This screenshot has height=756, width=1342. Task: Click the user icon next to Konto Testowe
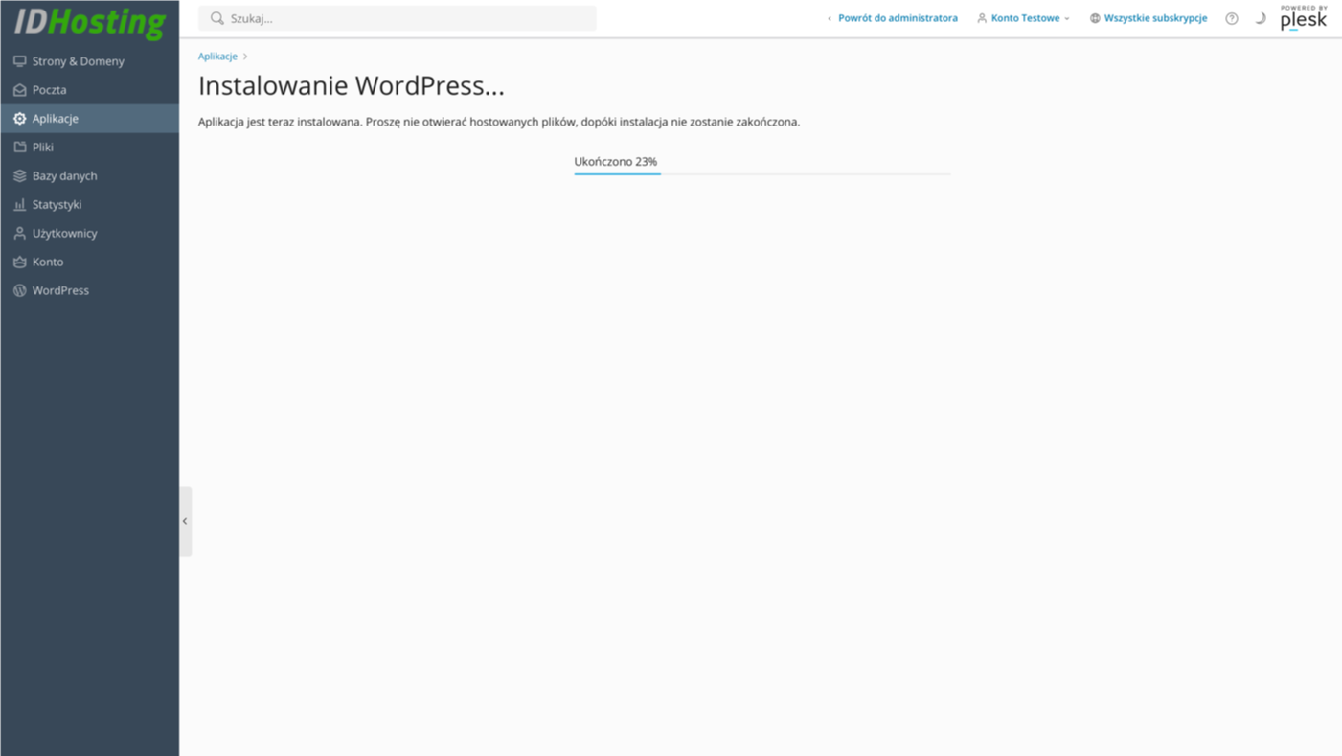(982, 18)
